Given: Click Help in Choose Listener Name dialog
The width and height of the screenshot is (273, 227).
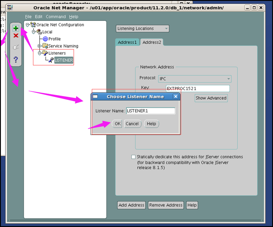Looking at the screenshot, I should (x=151, y=124).
